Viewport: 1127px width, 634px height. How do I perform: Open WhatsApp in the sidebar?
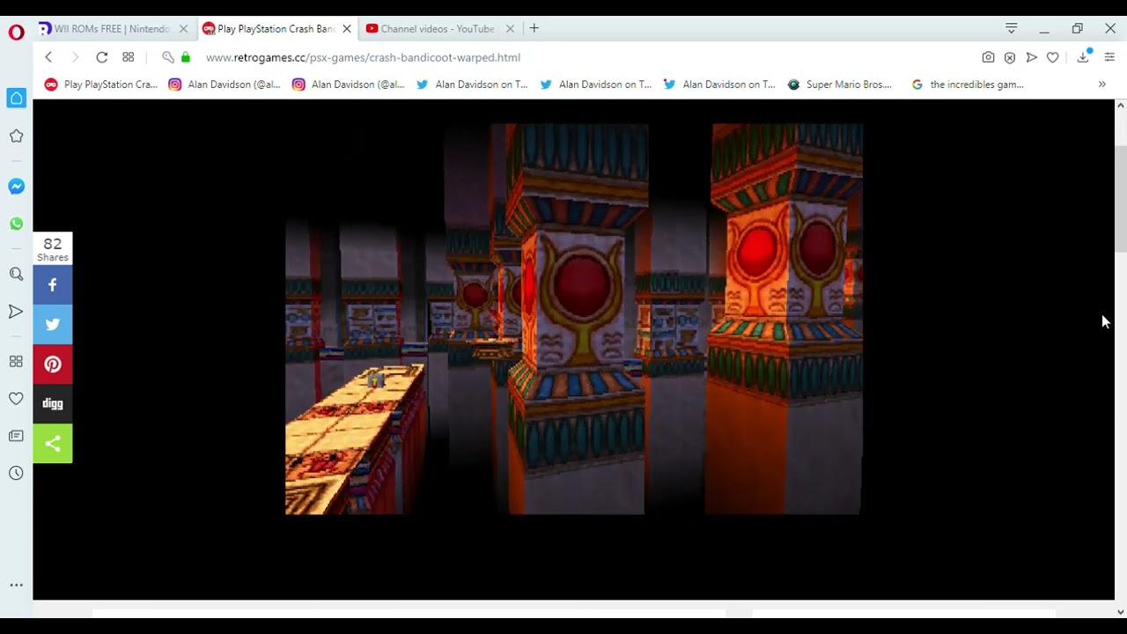pos(16,224)
